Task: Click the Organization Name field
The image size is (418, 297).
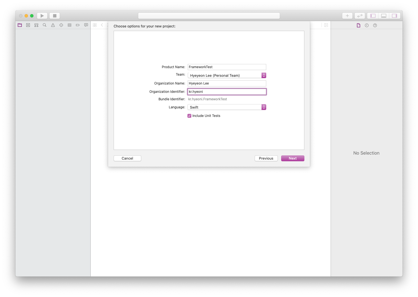Action: [x=227, y=83]
